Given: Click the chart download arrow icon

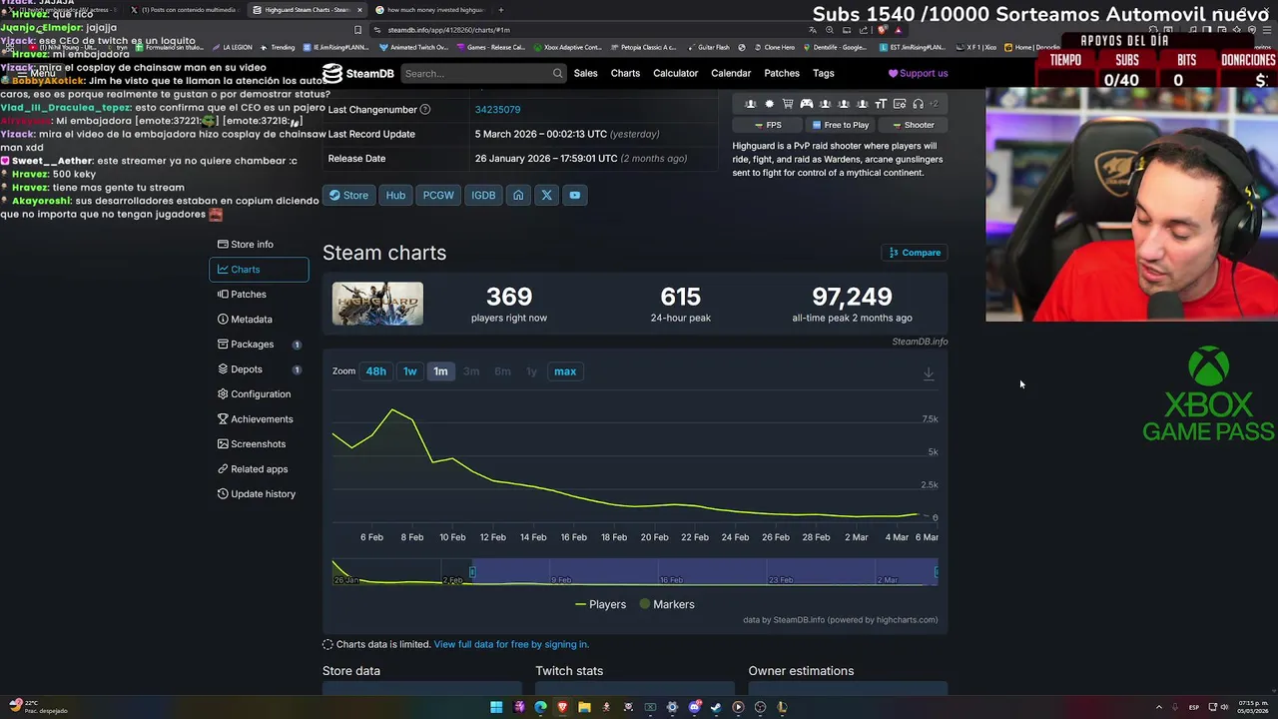Looking at the screenshot, I should pyautogui.click(x=929, y=373).
